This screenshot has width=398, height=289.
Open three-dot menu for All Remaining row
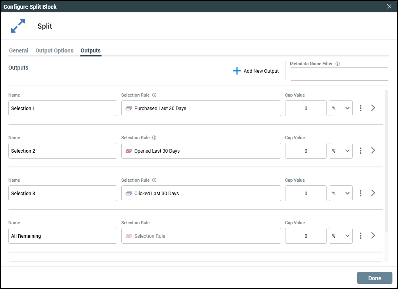coord(361,236)
